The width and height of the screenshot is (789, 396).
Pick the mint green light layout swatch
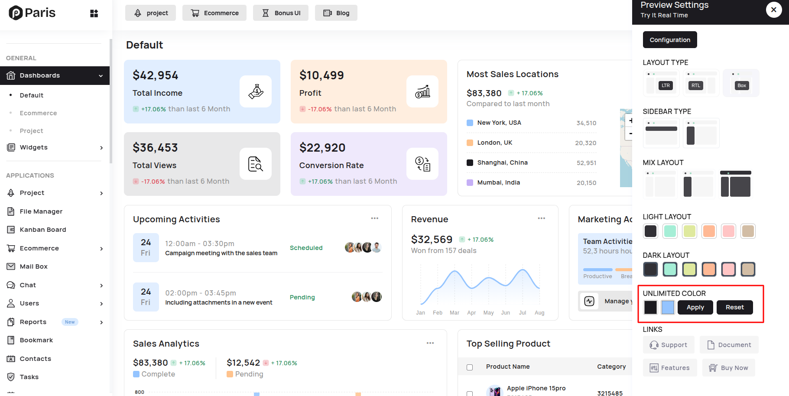click(x=670, y=231)
